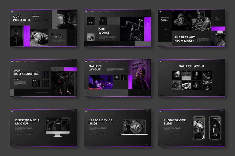Select the DJ mixer photo in Gallery Layout
The width and height of the screenshot is (235, 156).
pos(100,82)
